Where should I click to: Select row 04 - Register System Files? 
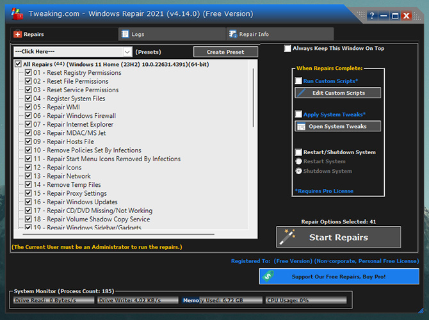pos(69,99)
